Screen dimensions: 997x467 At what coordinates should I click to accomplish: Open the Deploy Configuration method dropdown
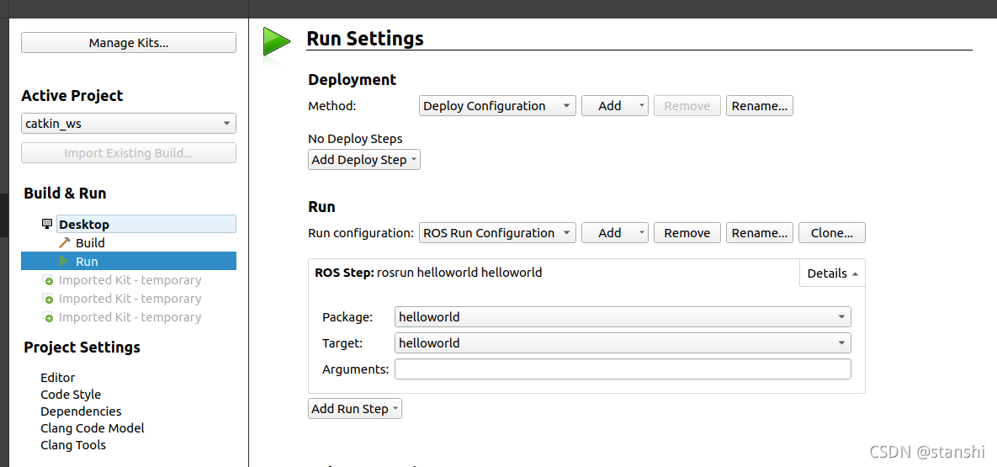(x=496, y=106)
